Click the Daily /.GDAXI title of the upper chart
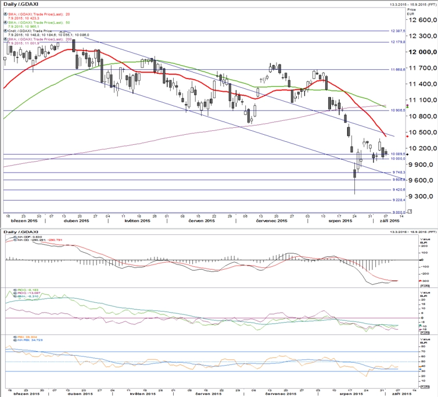438x397 pixels. coord(21,4)
